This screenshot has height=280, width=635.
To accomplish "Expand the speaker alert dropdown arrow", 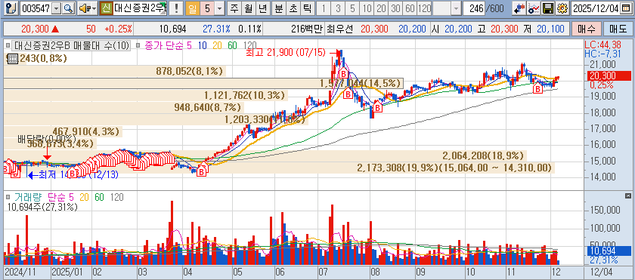I will 94,8.
